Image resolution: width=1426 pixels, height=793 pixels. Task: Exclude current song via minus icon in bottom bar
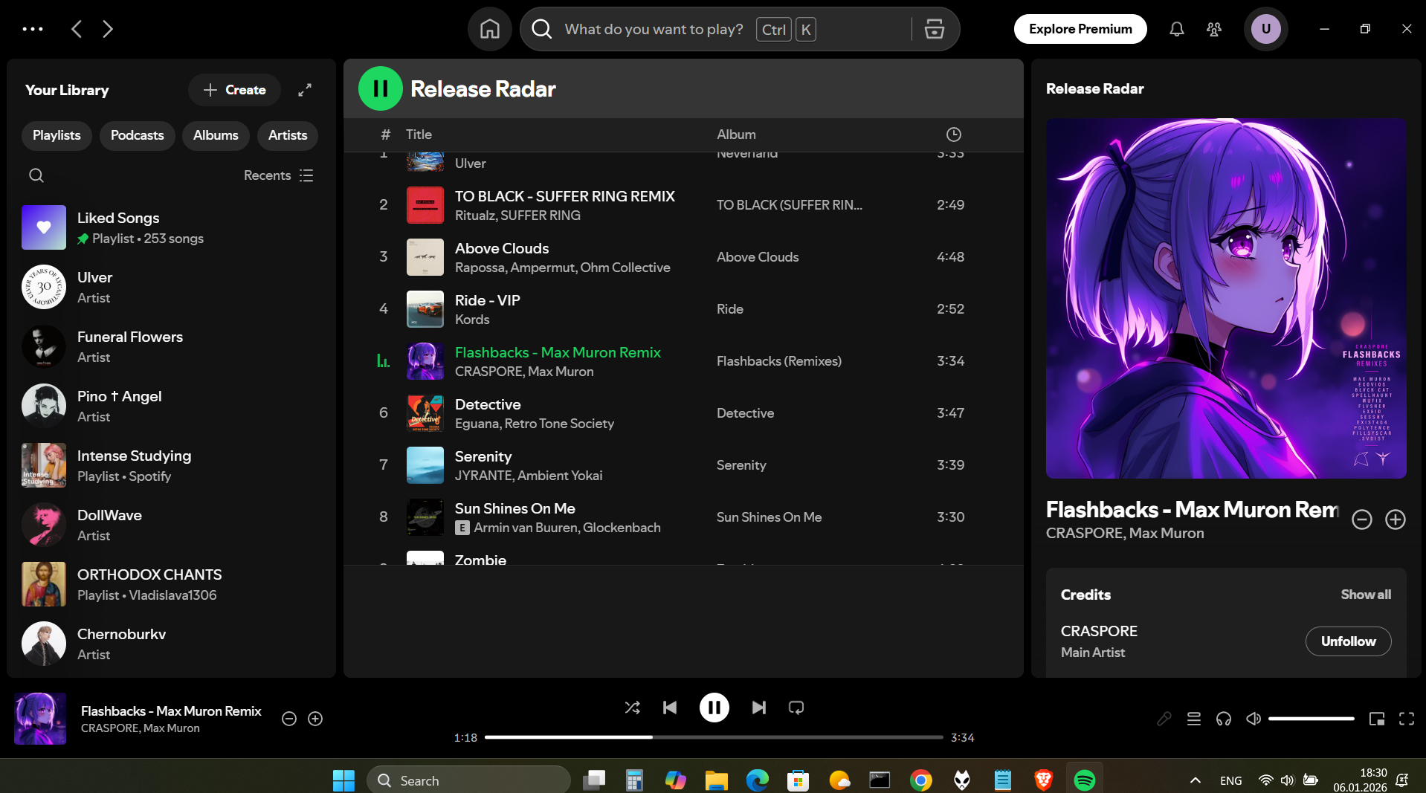pyautogui.click(x=289, y=719)
